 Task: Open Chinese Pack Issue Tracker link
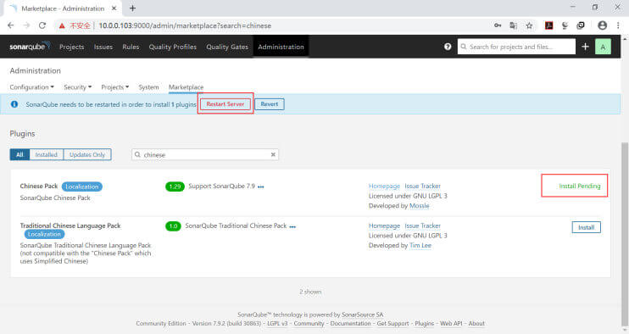tap(422, 186)
